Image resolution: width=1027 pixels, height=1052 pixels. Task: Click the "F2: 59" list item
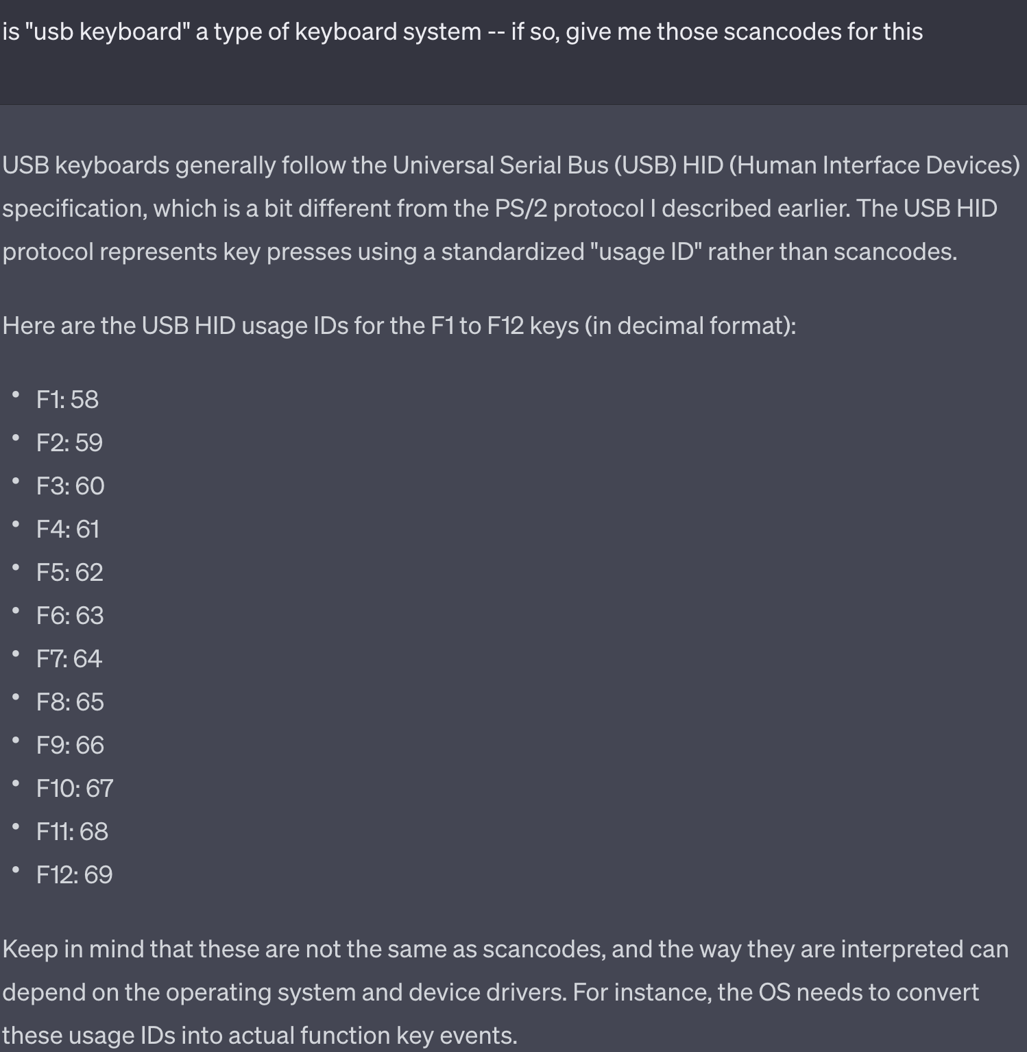69,442
